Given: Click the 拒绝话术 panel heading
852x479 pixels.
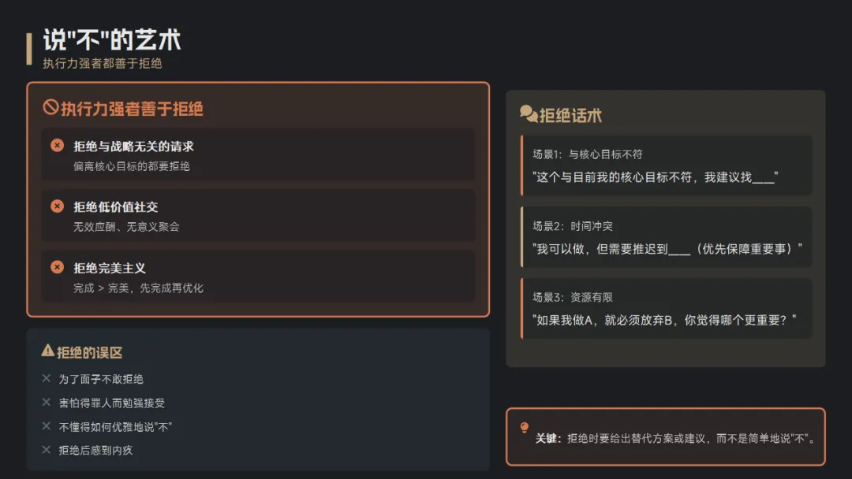Looking at the screenshot, I should [570, 116].
